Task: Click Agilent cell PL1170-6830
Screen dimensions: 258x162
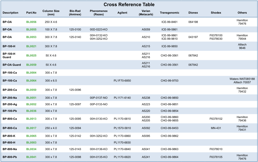Action: pos(122,143)
